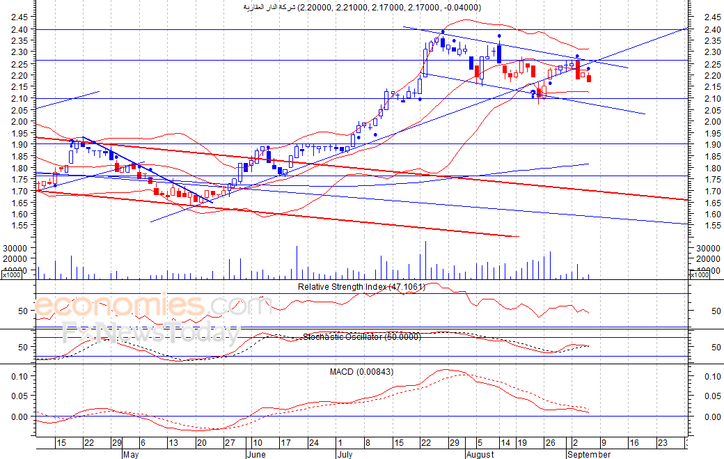The height and width of the screenshot is (459, 724).
Task: Click the Relative Strength Index (47.1061) label
Action: point(361,287)
